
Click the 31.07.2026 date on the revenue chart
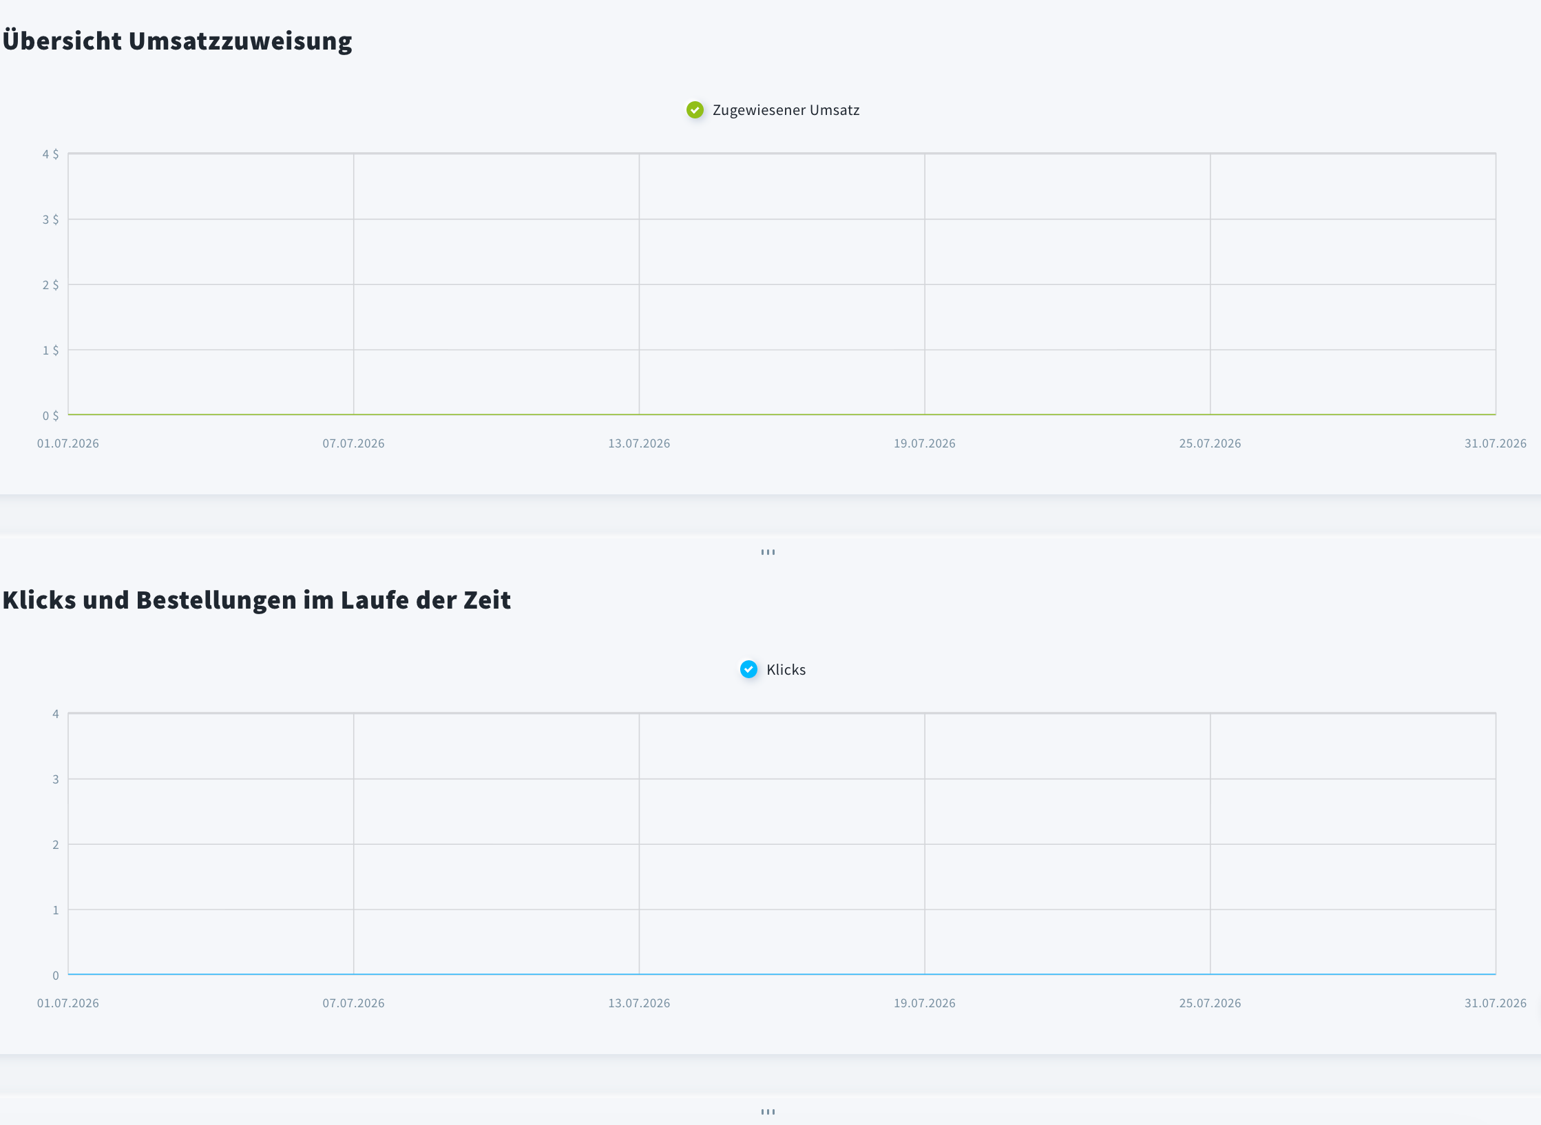(1496, 443)
